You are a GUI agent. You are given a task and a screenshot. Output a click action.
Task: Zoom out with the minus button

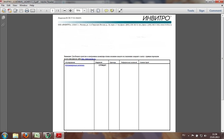point(65,11)
